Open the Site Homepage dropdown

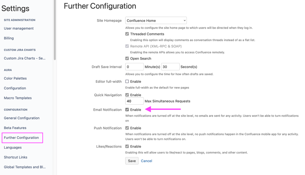click(156, 21)
